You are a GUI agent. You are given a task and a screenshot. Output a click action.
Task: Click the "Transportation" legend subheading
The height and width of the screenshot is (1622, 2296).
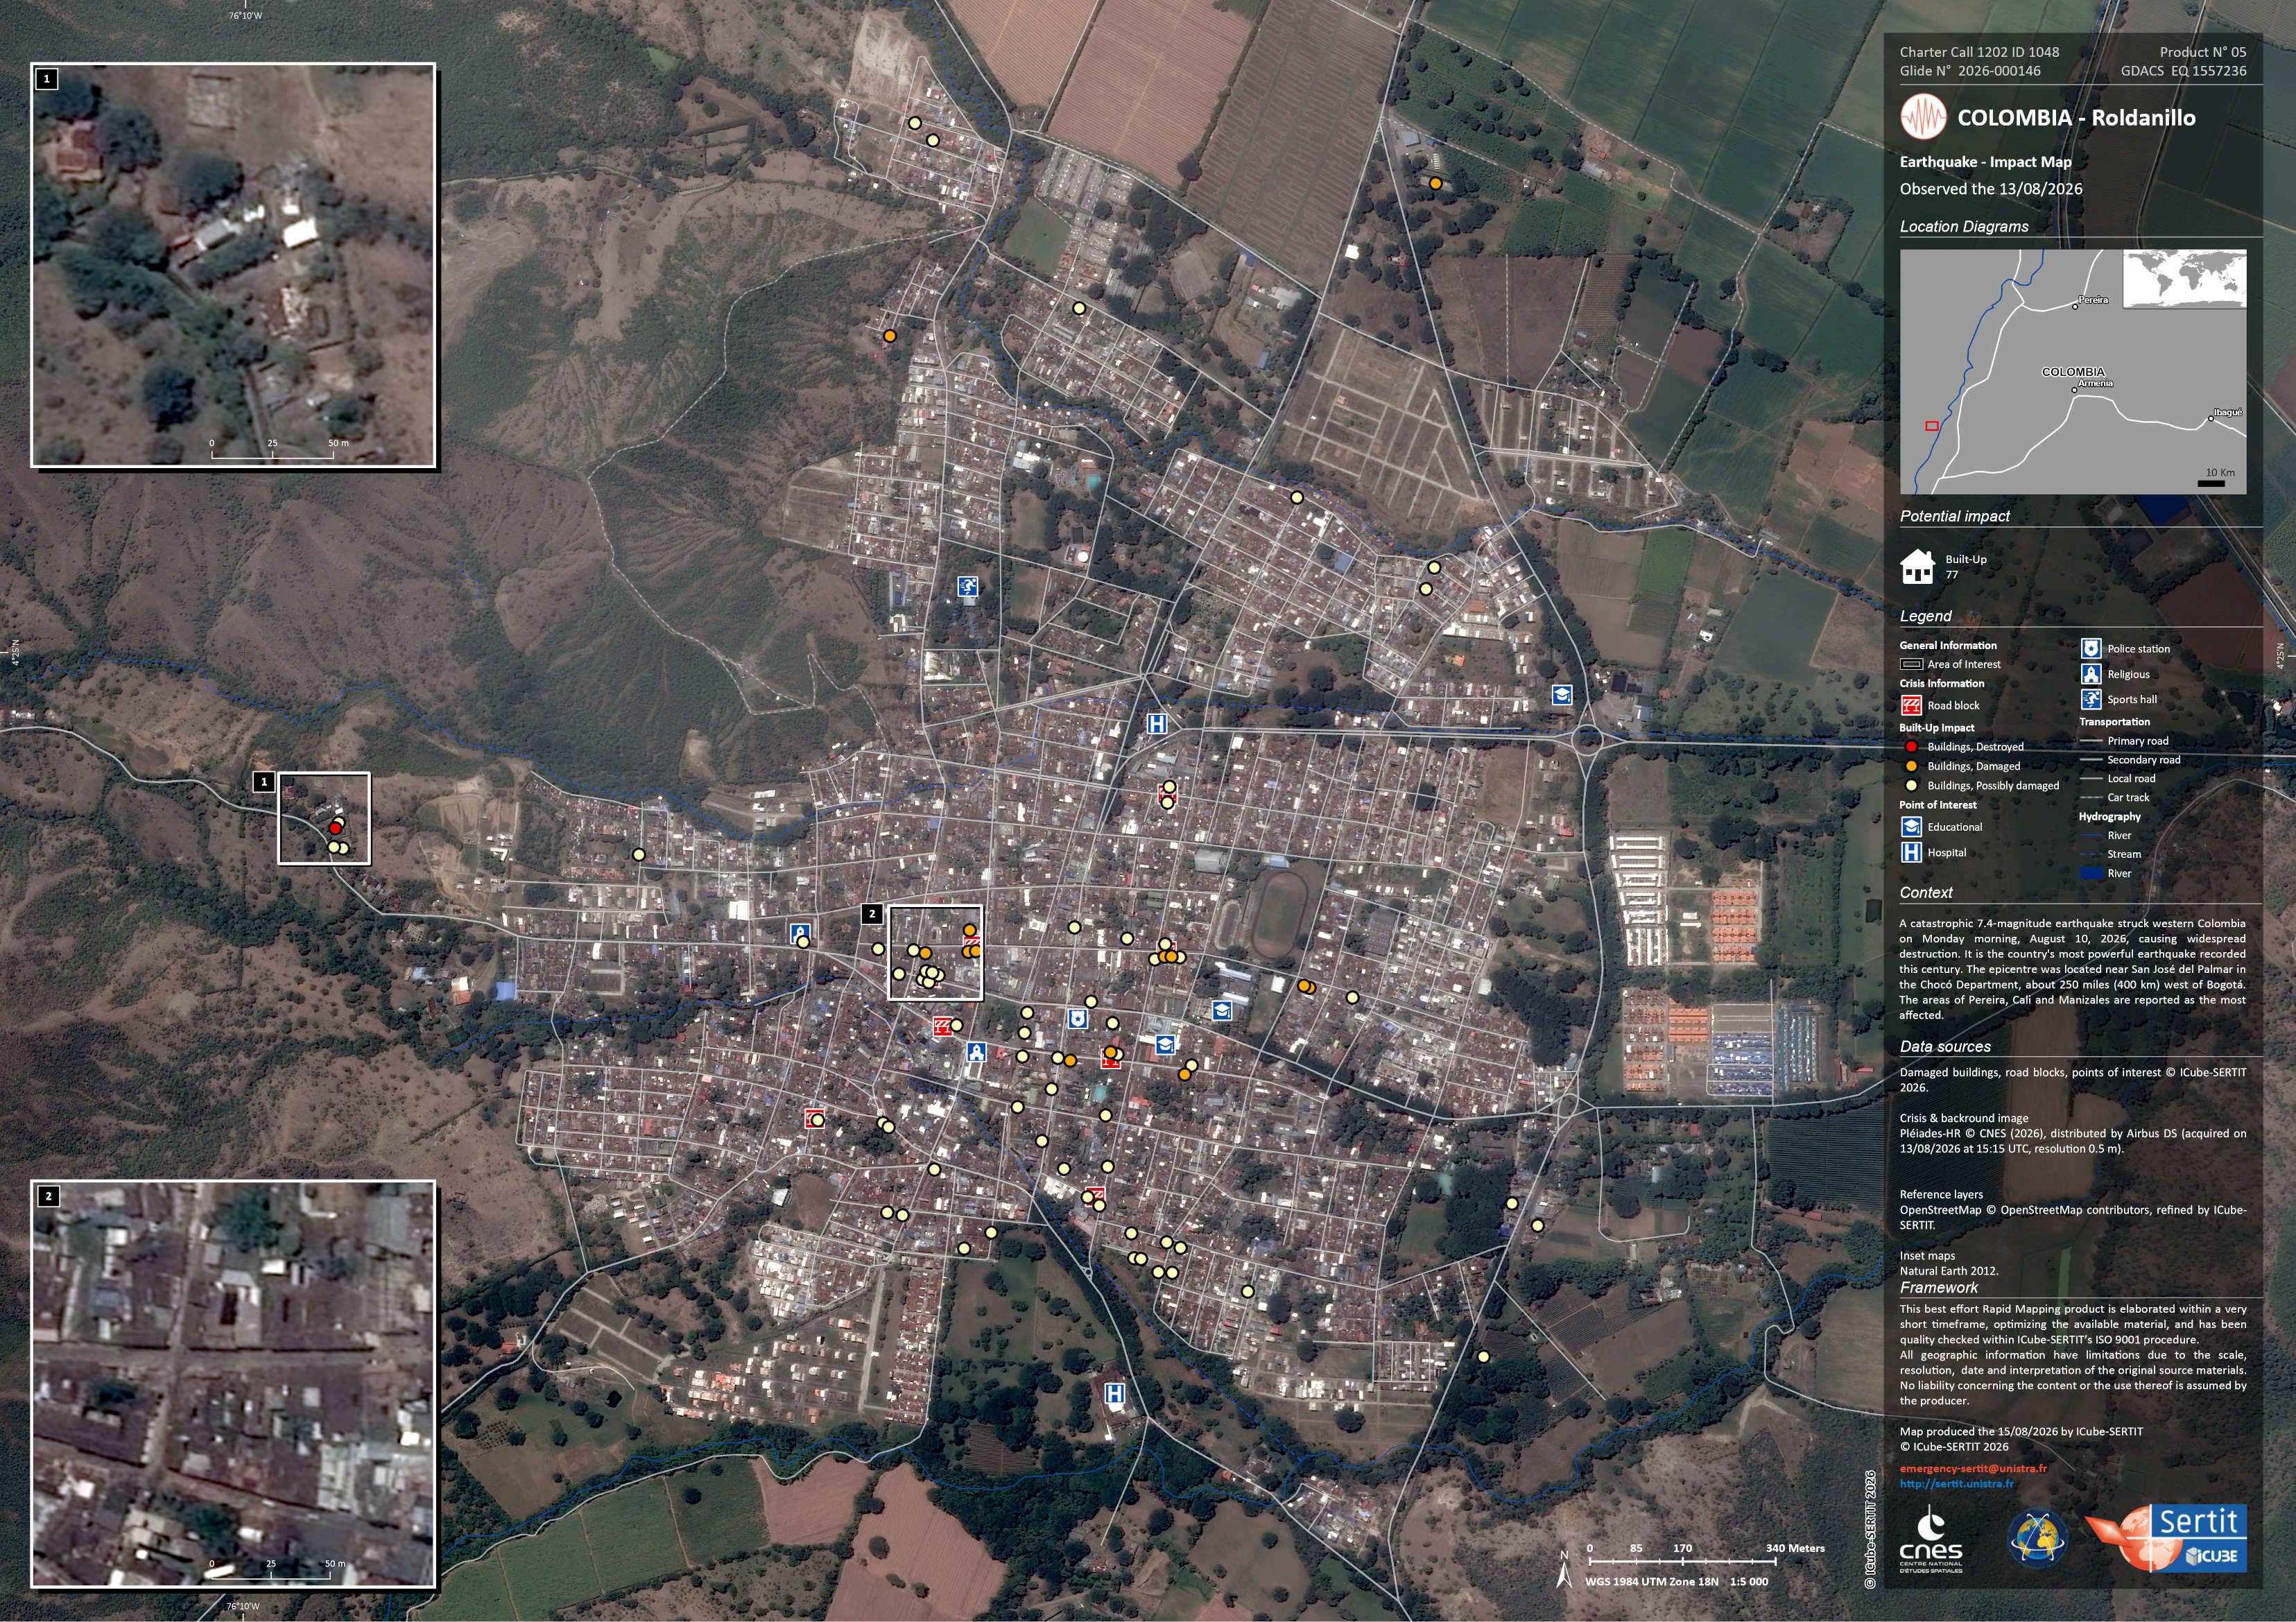[2114, 722]
